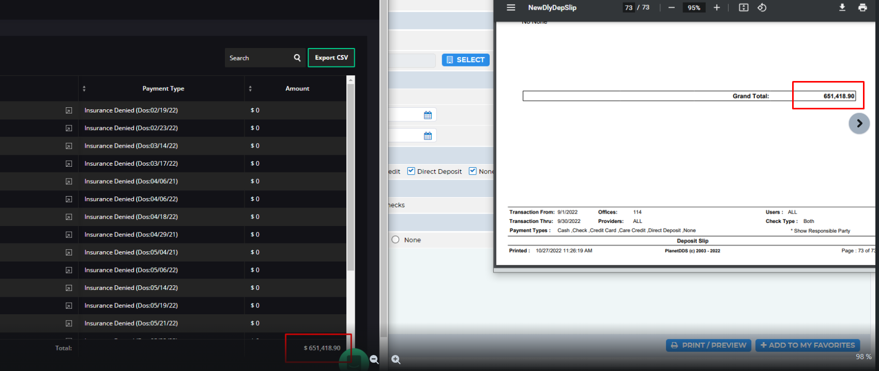Sort by the Payment Type column arrows
The height and width of the screenshot is (371, 879).
pyautogui.click(x=84, y=89)
